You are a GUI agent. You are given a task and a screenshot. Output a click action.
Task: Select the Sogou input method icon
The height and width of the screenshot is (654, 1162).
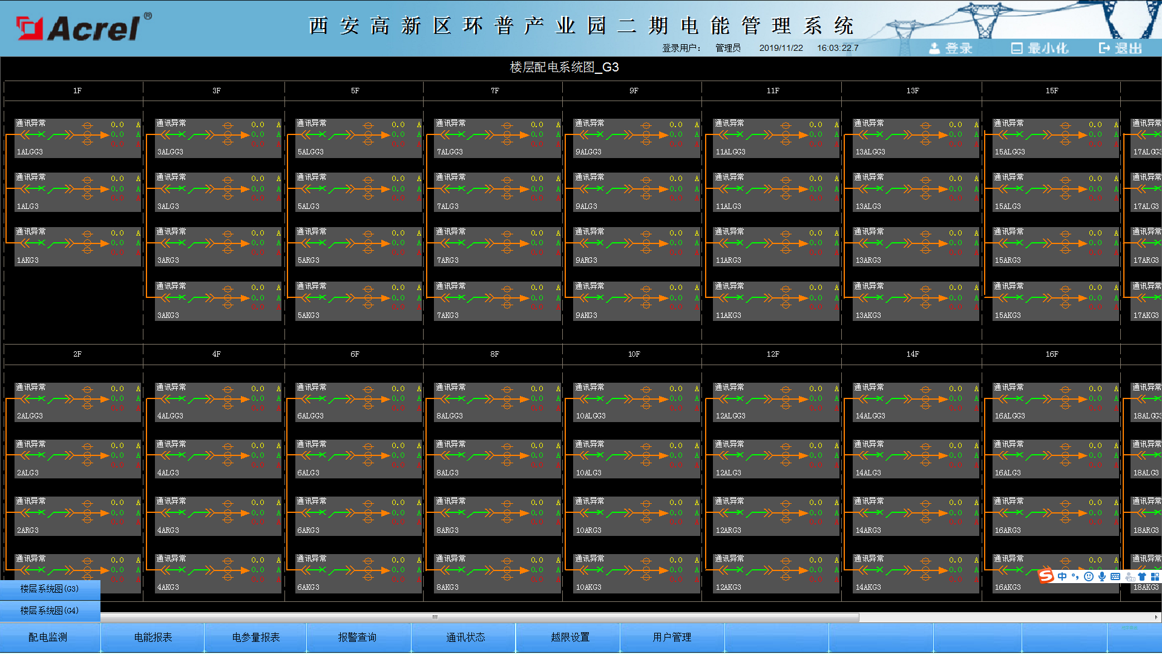(1046, 576)
